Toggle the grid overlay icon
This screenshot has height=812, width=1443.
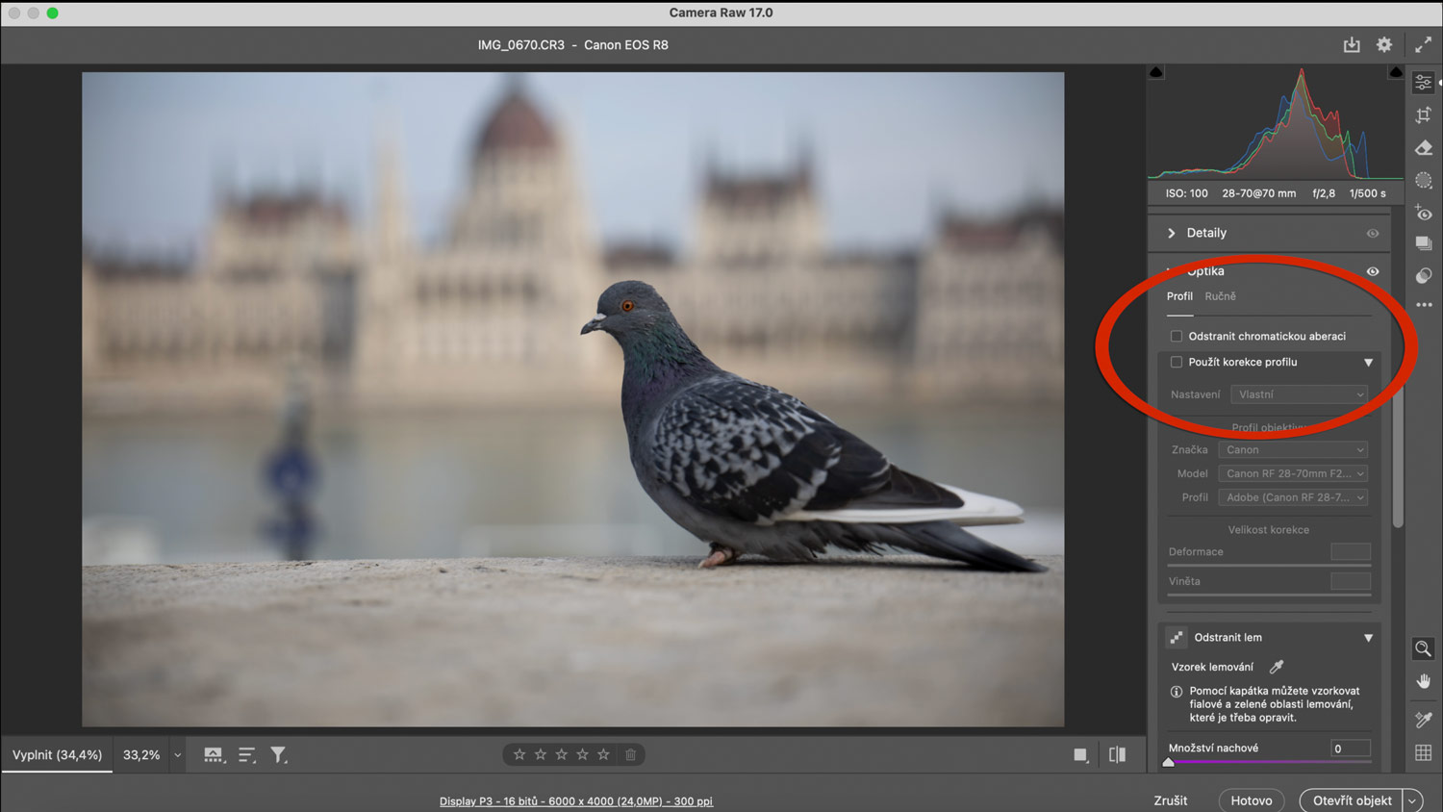pos(1424,753)
